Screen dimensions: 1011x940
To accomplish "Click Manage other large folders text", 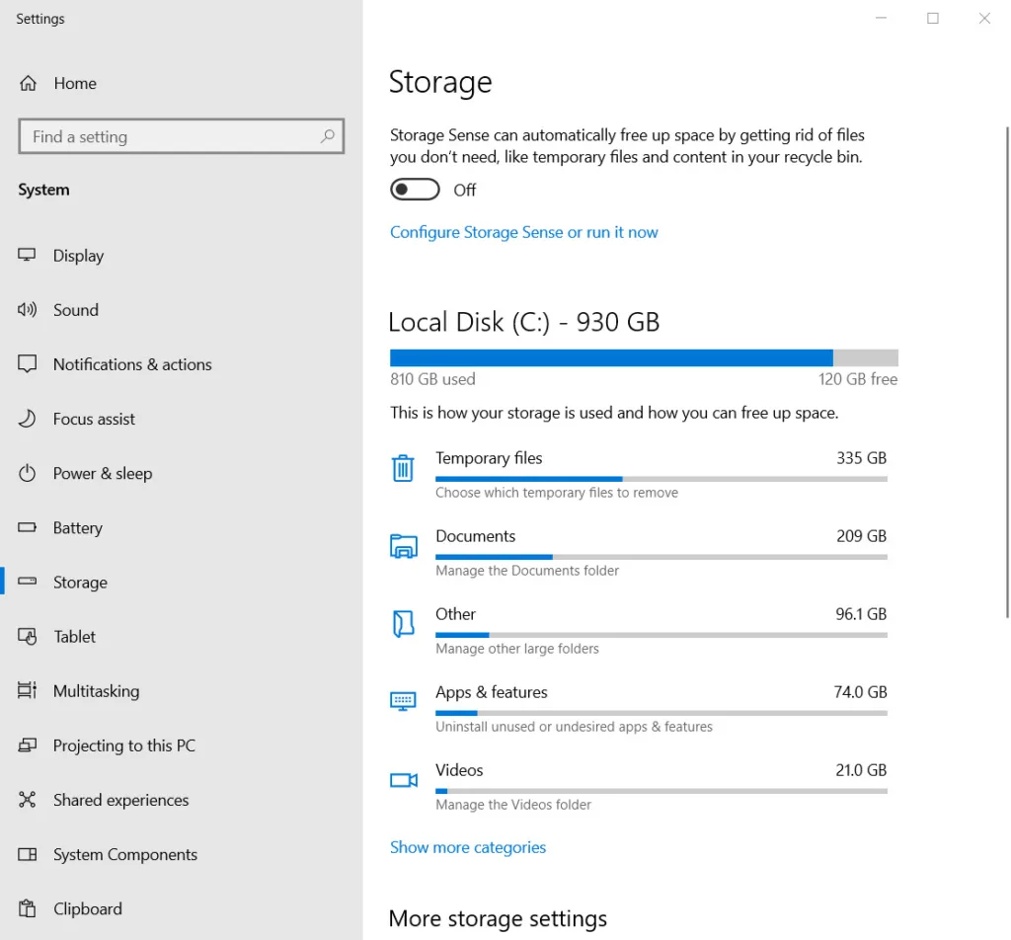I will point(517,649).
